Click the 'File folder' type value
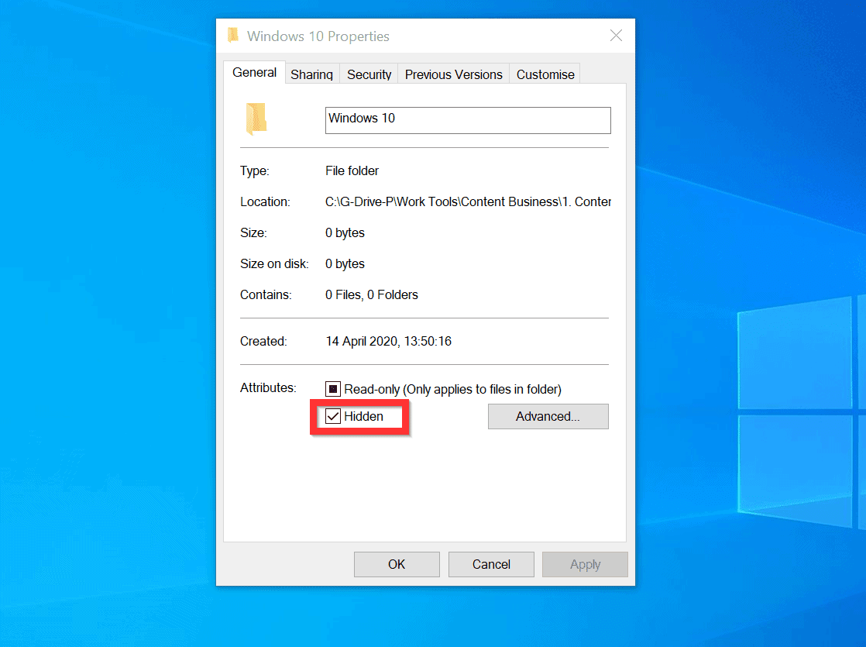866x647 pixels. (352, 170)
